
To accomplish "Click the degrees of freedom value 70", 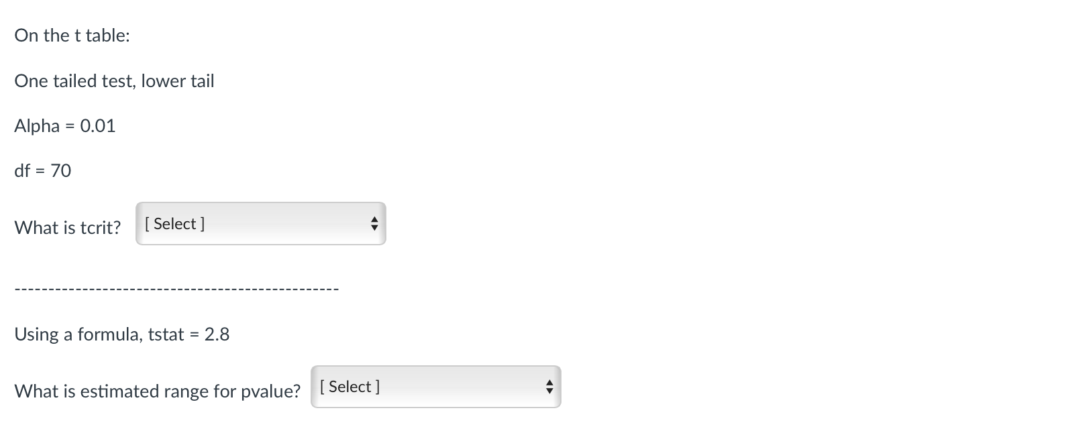I will coord(61,171).
